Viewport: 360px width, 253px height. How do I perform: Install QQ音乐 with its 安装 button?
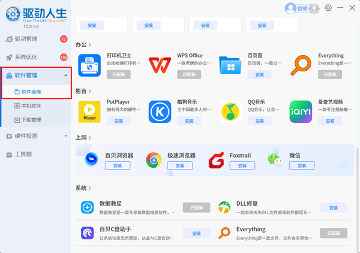coord(259,121)
